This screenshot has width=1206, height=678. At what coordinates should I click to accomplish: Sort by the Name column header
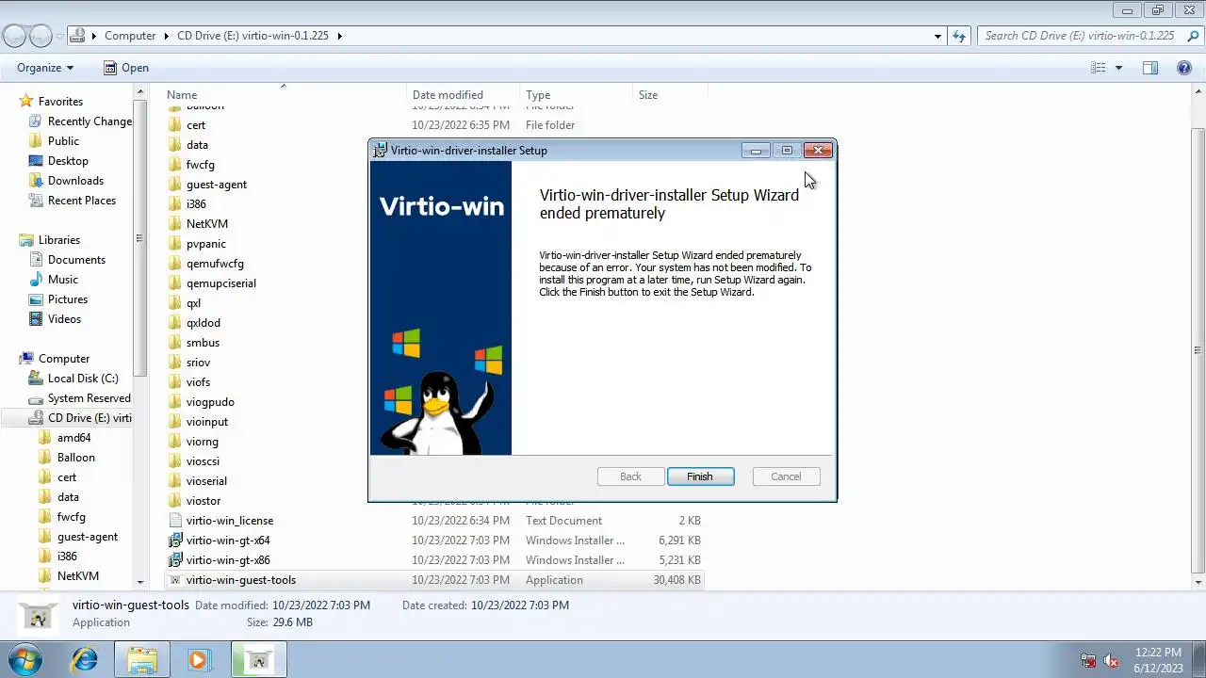pyautogui.click(x=285, y=95)
